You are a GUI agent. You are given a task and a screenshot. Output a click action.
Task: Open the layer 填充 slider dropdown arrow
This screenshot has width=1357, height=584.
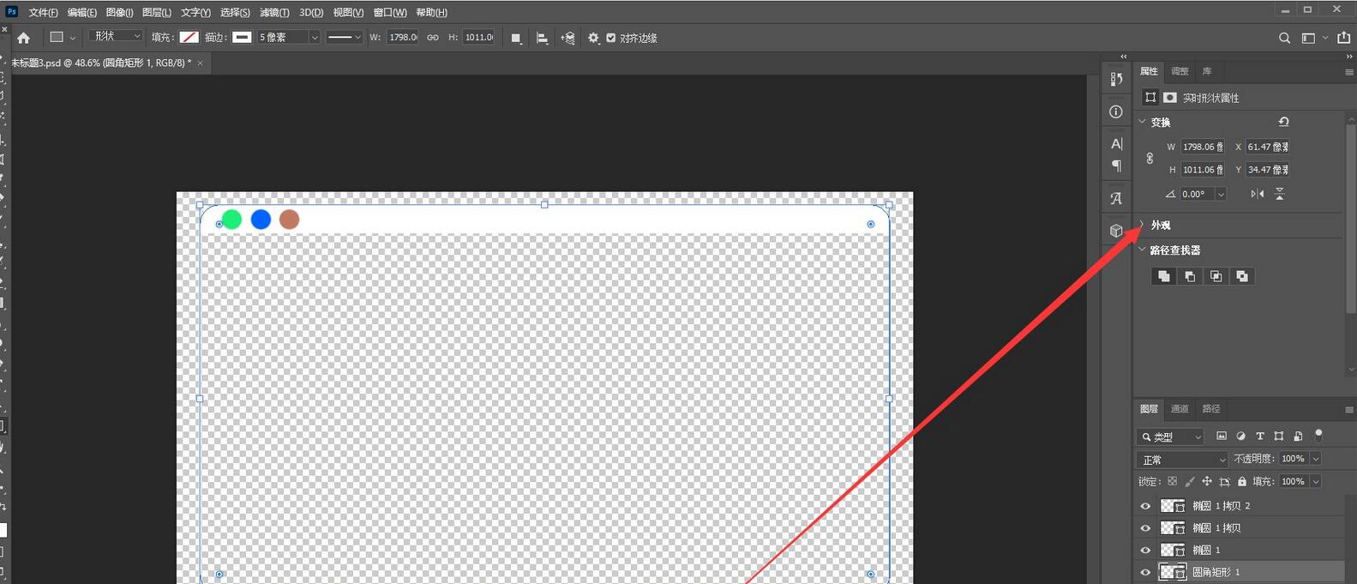1315,482
